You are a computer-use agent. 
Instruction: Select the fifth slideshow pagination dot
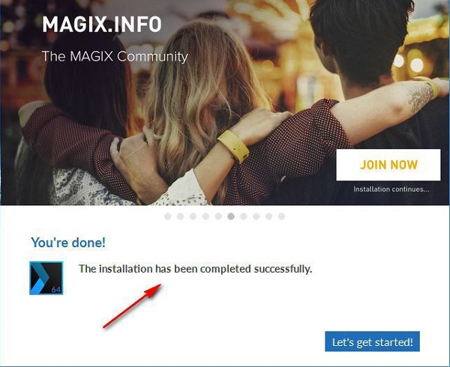tap(218, 216)
